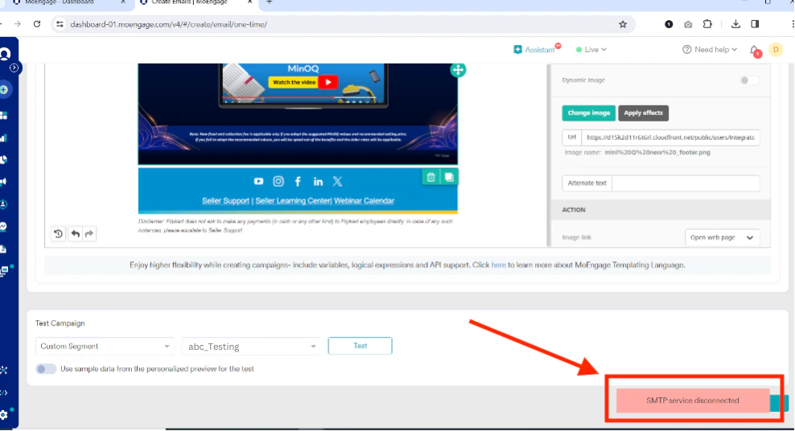Open a new browser tab
795x431 pixels.
(x=270, y=2)
